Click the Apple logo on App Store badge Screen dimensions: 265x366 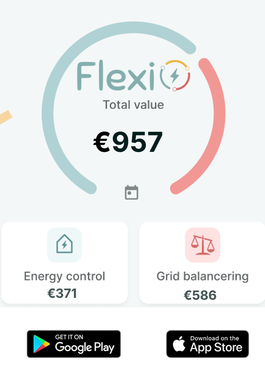(x=179, y=344)
